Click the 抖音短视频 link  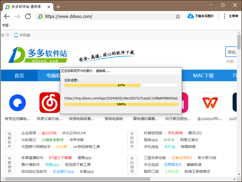153,133
